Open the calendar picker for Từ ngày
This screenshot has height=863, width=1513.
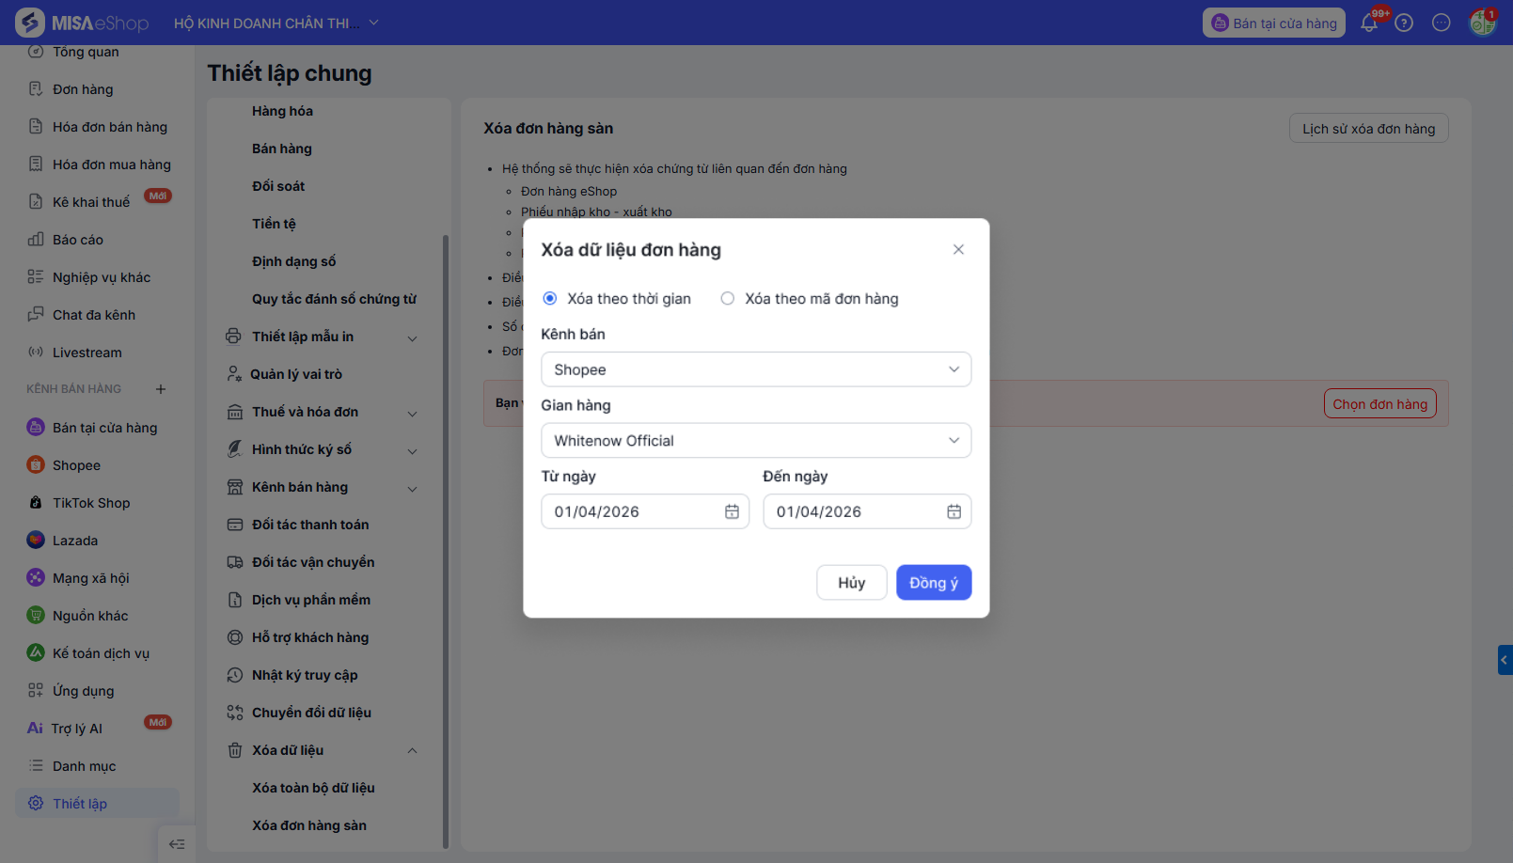click(732, 511)
